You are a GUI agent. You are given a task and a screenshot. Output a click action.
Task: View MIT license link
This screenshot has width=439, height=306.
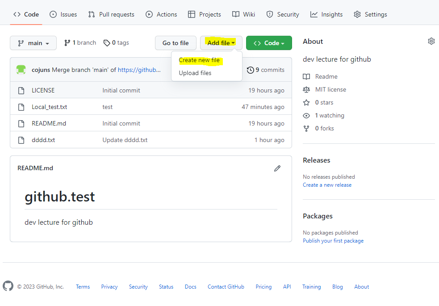[330, 89]
